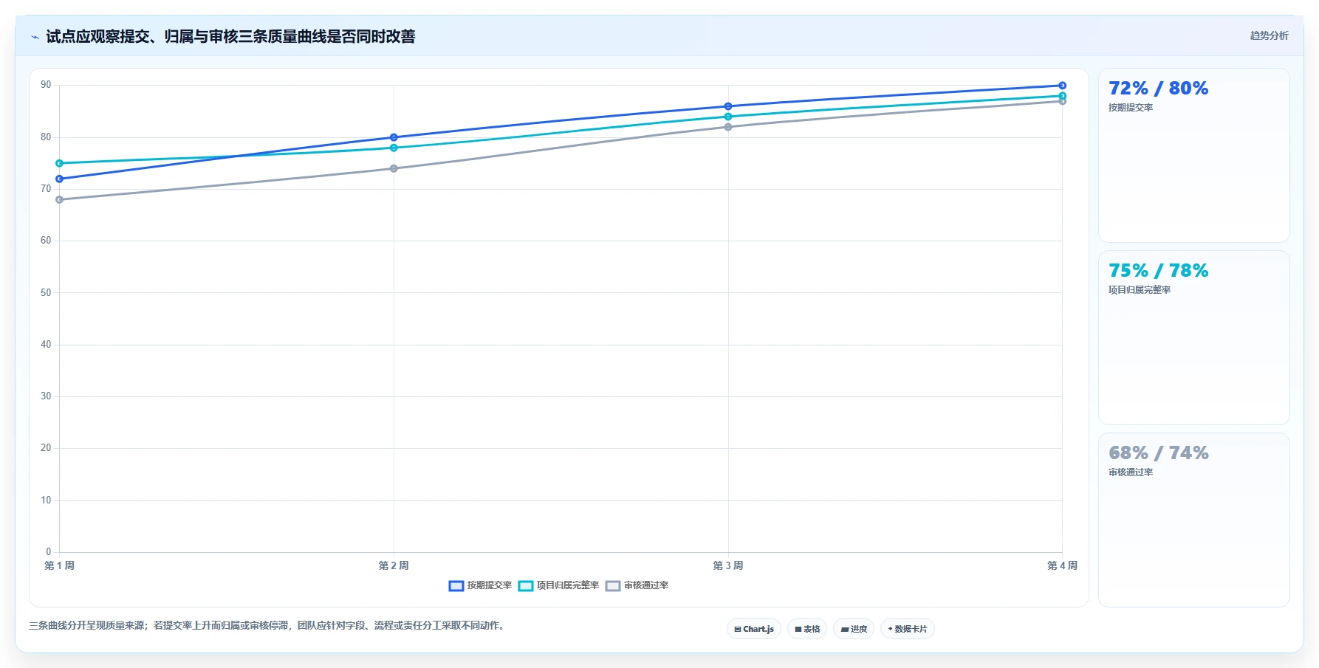Image resolution: width=1319 pixels, height=668 pixels.
Task: Click 审核通过率 data point at 第 1 周
Action: click(60, 199)
